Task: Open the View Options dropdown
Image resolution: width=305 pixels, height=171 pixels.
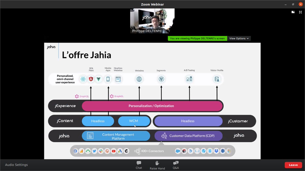Action: click(x=239, y=39)
